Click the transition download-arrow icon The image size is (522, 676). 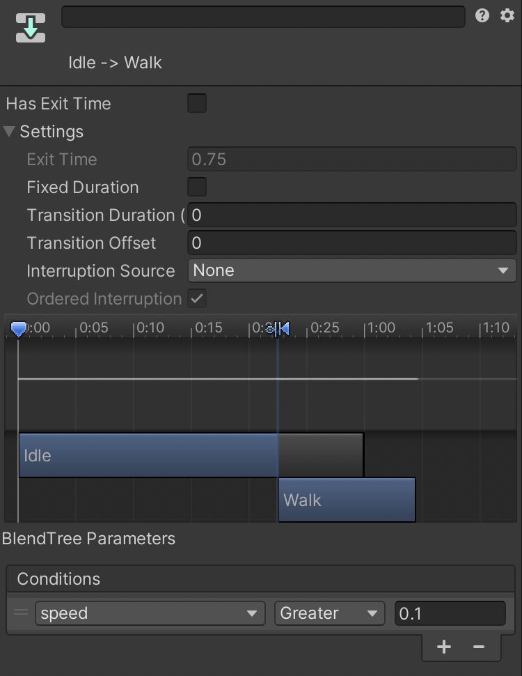click(x=31, y=28)
